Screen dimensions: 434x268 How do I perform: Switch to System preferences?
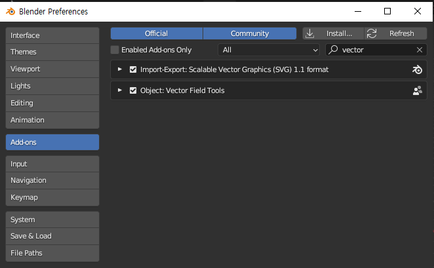tap(52, 220)
